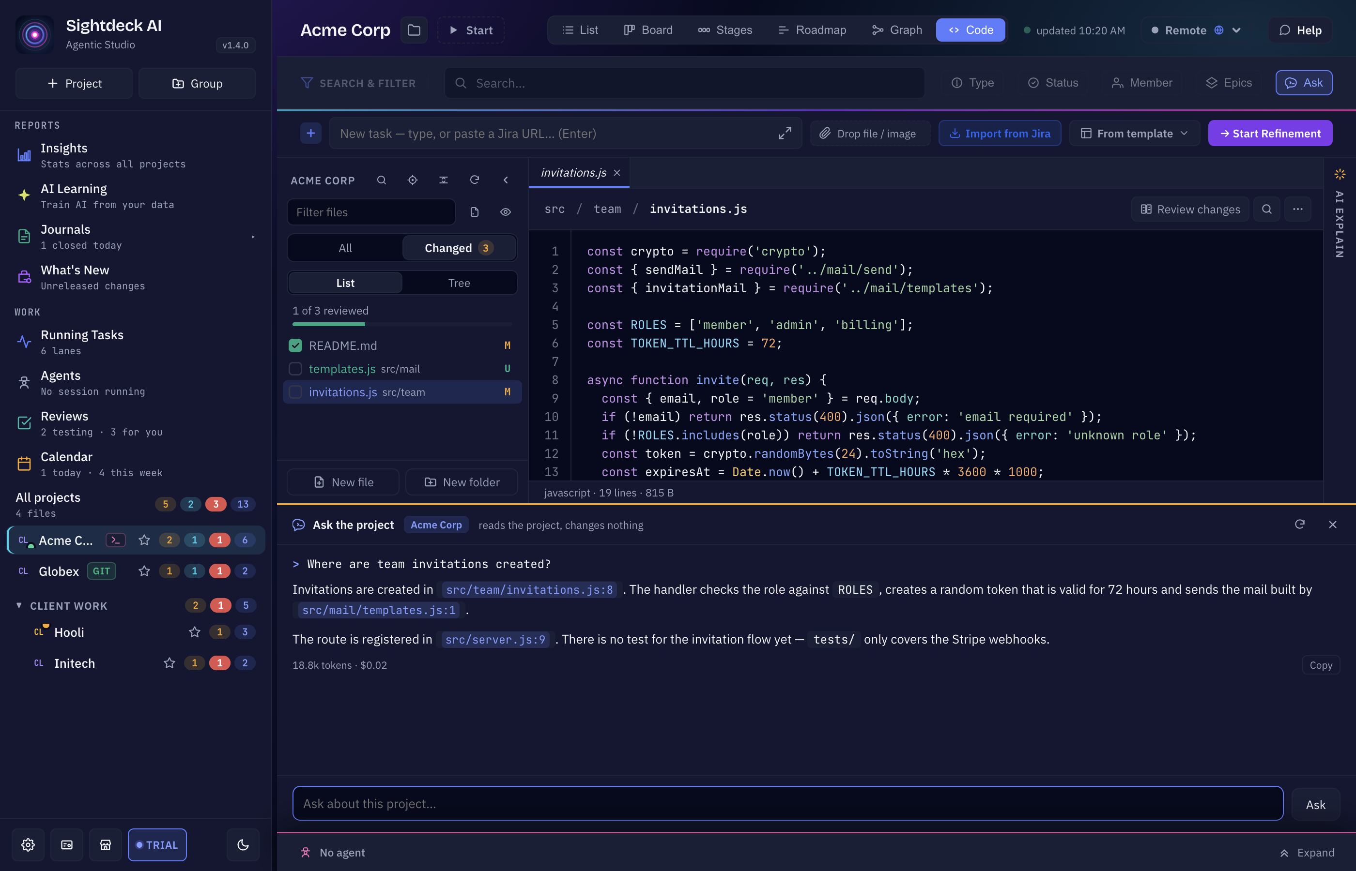Refresh the Ask the project answer
The height and width of the screenshot is (871, 1356).
point(1300,525)
